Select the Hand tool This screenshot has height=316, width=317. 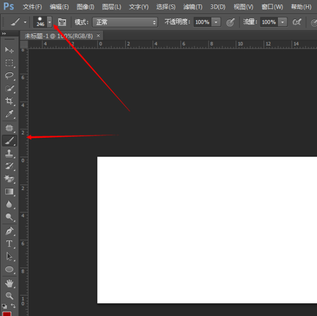tap(10, 283)
